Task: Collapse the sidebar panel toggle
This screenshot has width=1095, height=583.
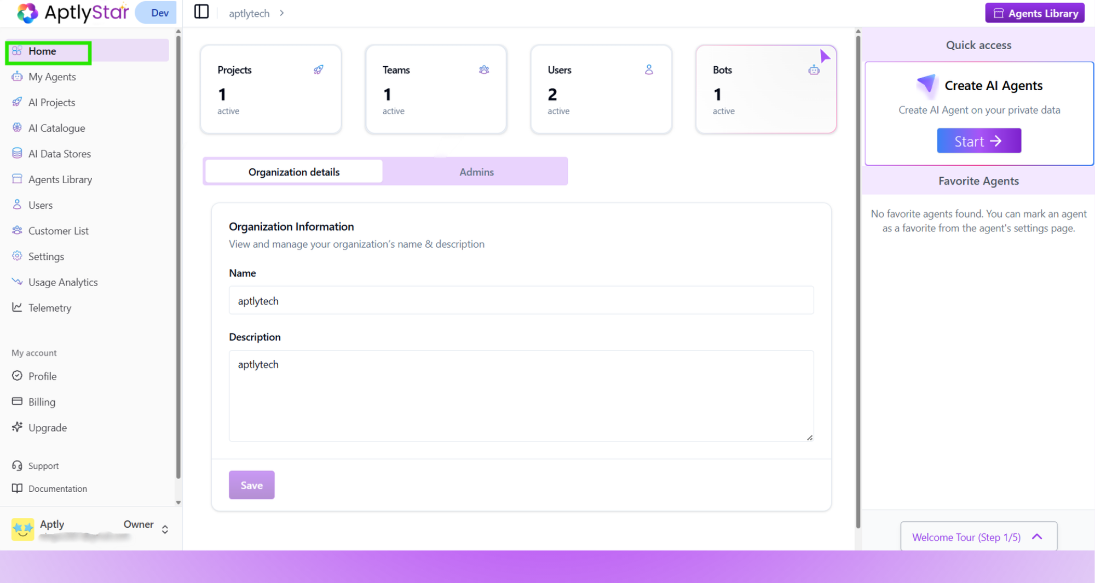Action: 201,11
